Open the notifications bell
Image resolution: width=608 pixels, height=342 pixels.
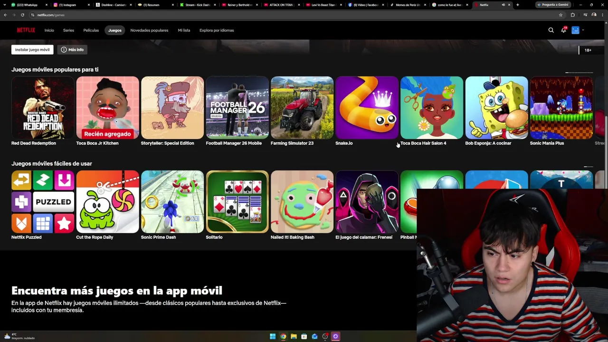[x=563, y=30]
